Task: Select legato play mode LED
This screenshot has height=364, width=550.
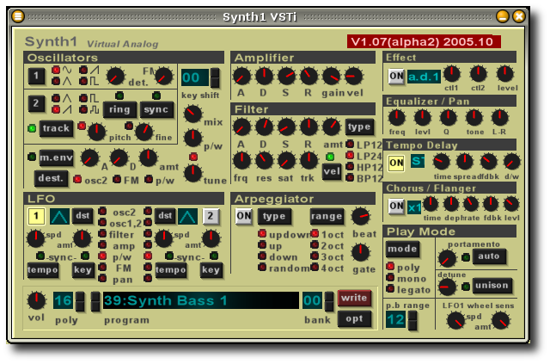Action: [390, 289]
